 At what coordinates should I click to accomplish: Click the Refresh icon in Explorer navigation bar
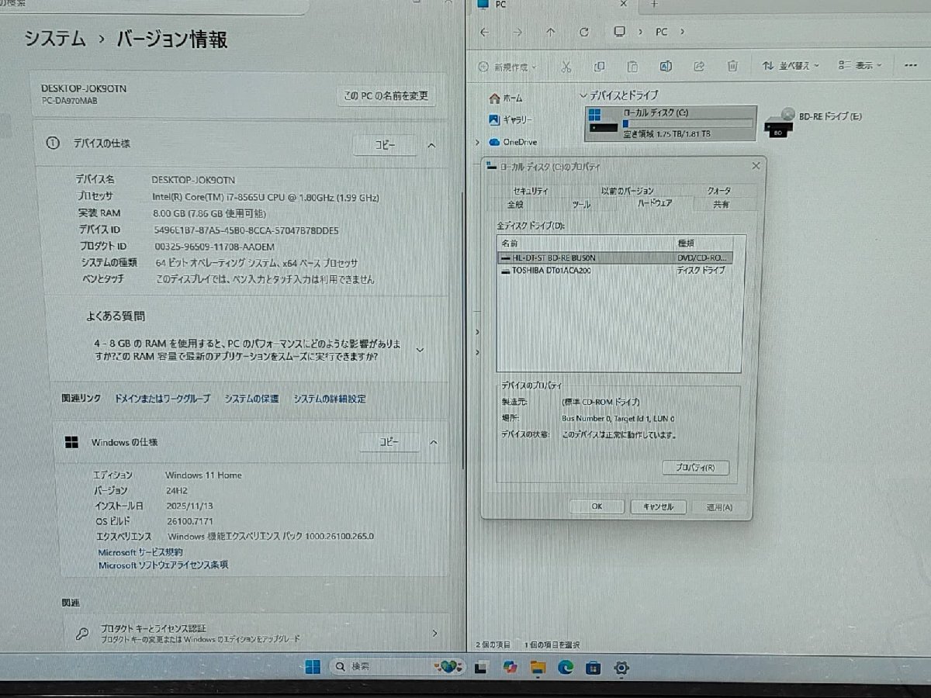coord(583,32)
